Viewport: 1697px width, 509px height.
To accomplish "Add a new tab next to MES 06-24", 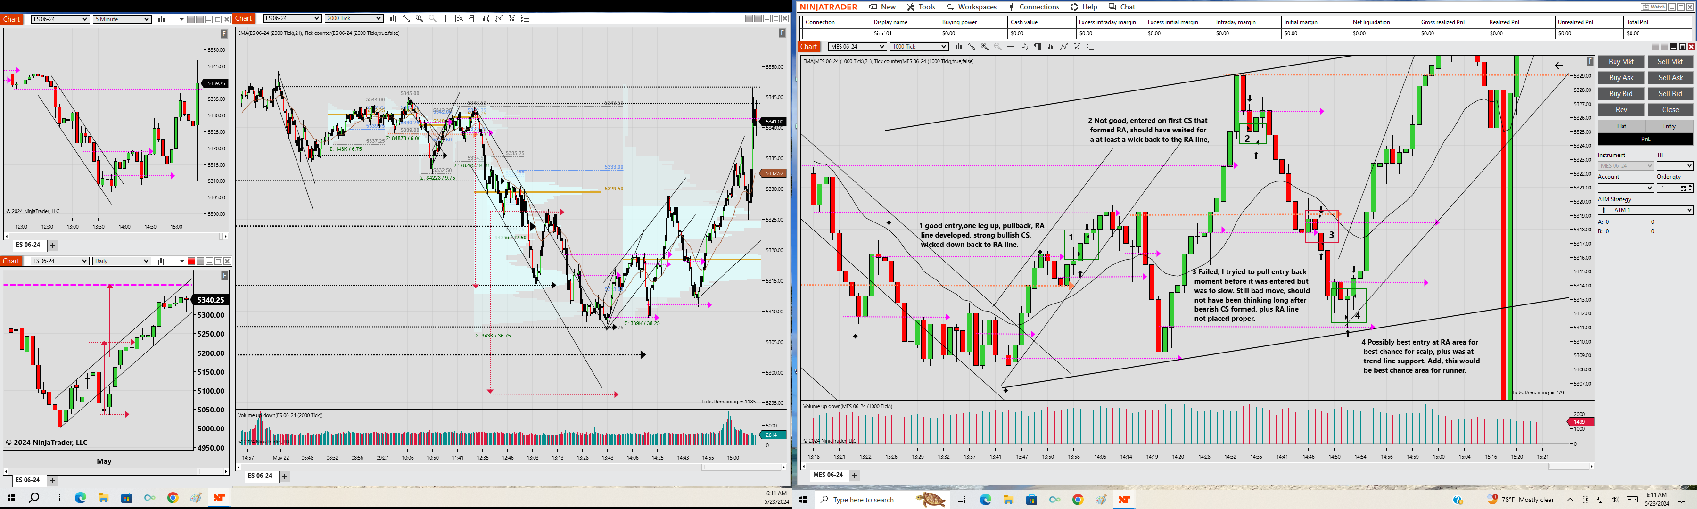I will click(855, 476).
